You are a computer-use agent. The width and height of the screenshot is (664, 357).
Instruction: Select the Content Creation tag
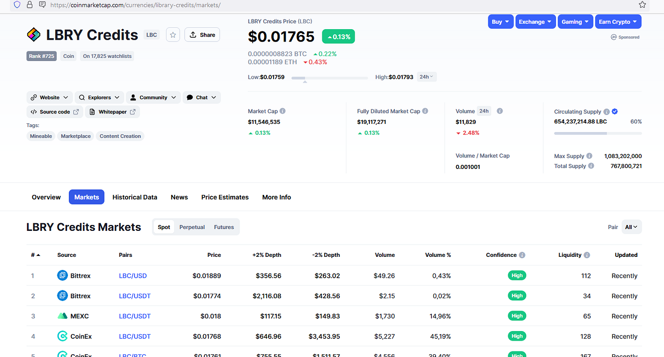coord(120,136)
